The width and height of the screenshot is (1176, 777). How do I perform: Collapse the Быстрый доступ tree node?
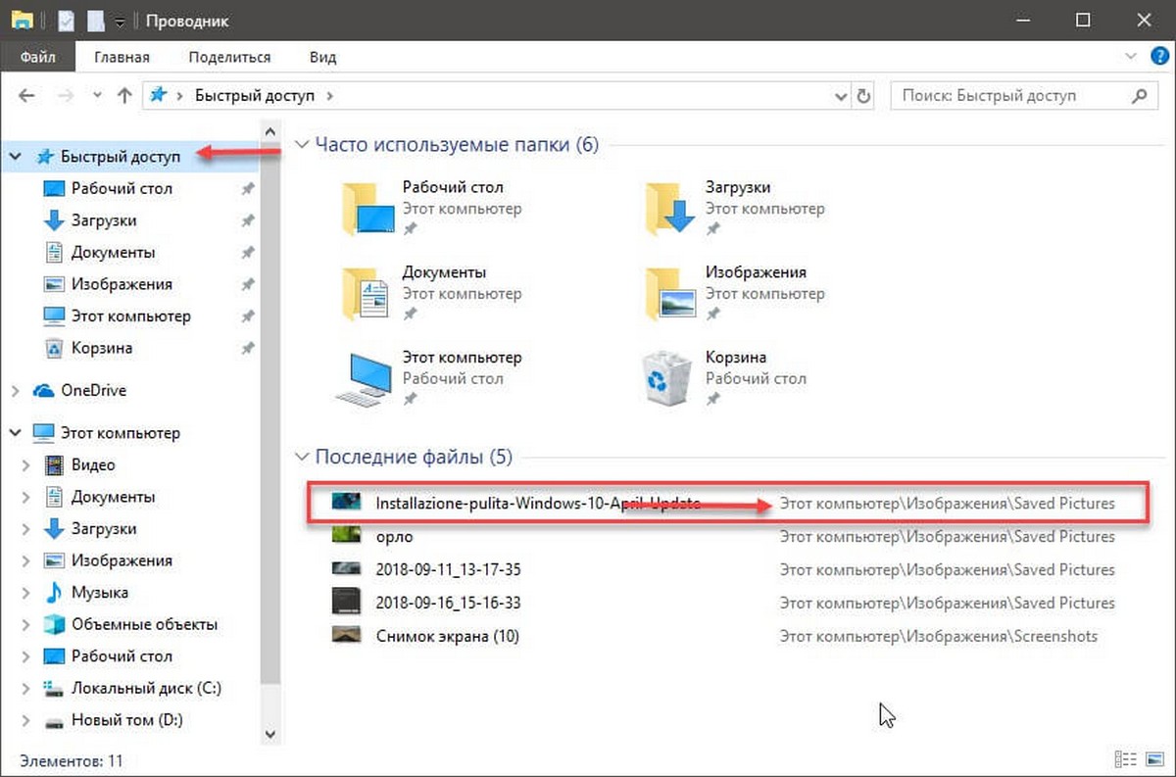(x=15, y=156)
